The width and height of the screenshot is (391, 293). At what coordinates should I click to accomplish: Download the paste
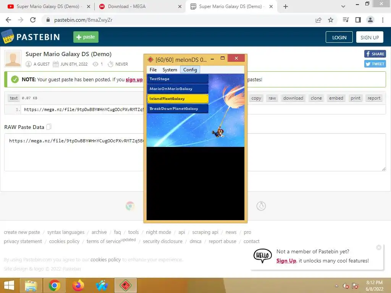[293, 98]
